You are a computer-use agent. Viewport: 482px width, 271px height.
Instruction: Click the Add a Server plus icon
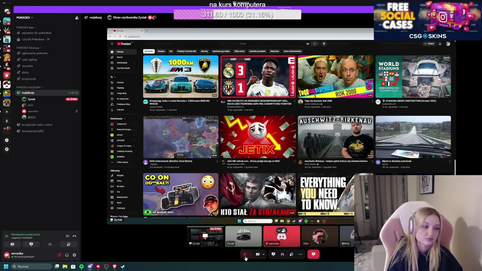(6, 140)
